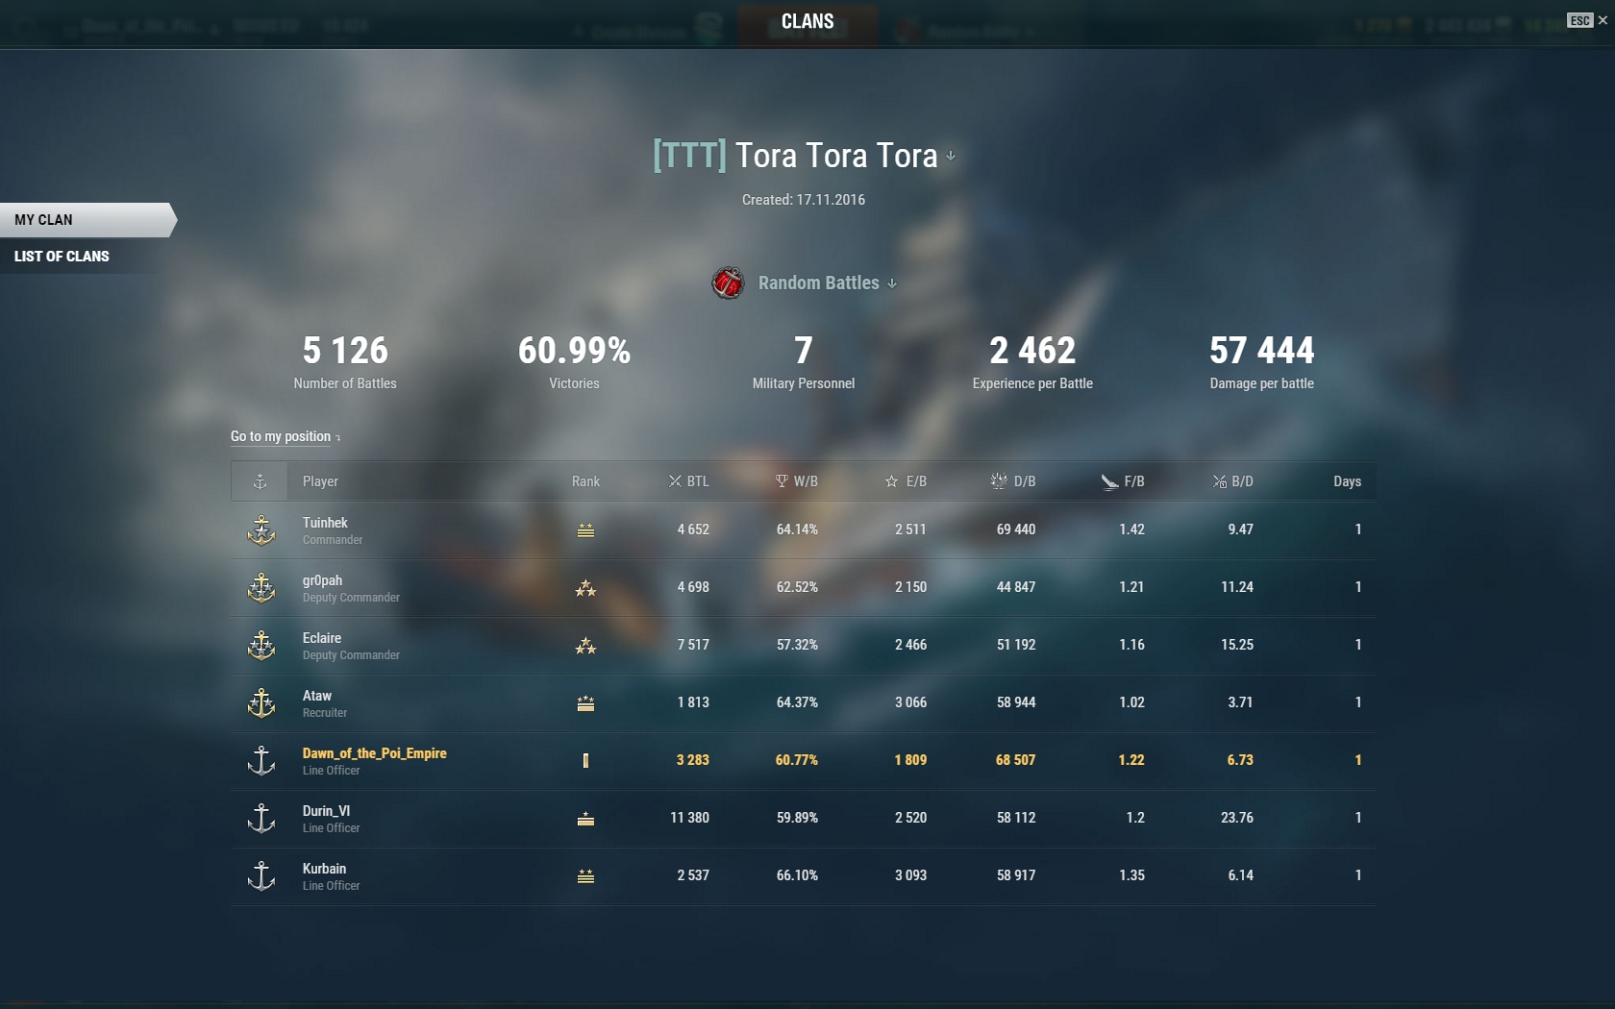This screenshot has width=1615, height=1009.
Task: Click Dawn_of_the_Poi_Empire's rank bar icon
Action: pyautogui.click(x=585, y=761)
